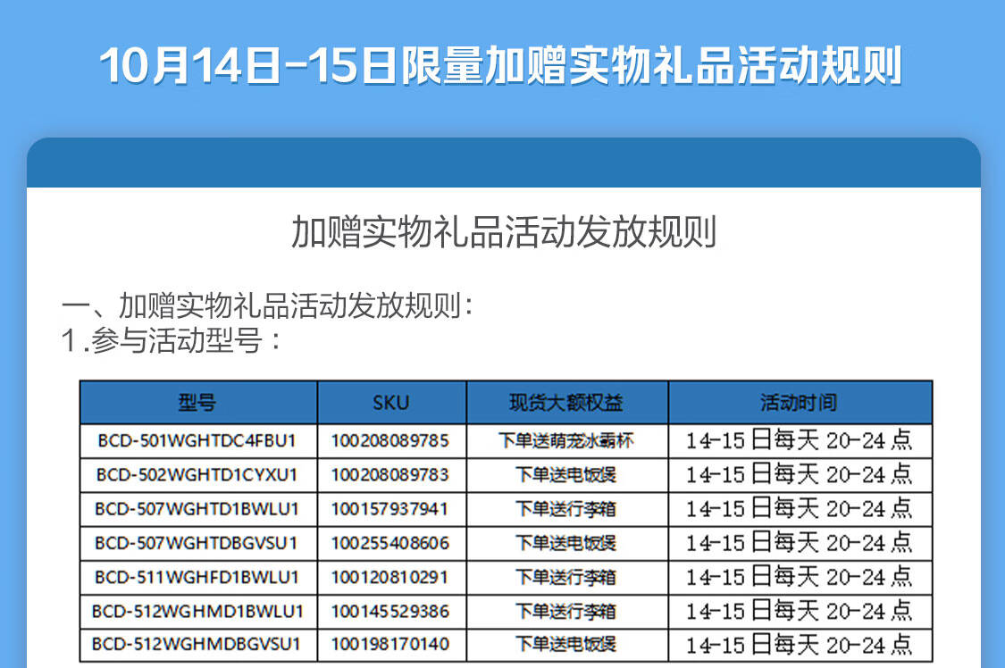Select model BCD-507WGHTD1BWLU1 in table
Image resolution: width=1005 pixels, height=668 pixels.
pyautogui.click(x=197, y=509)
